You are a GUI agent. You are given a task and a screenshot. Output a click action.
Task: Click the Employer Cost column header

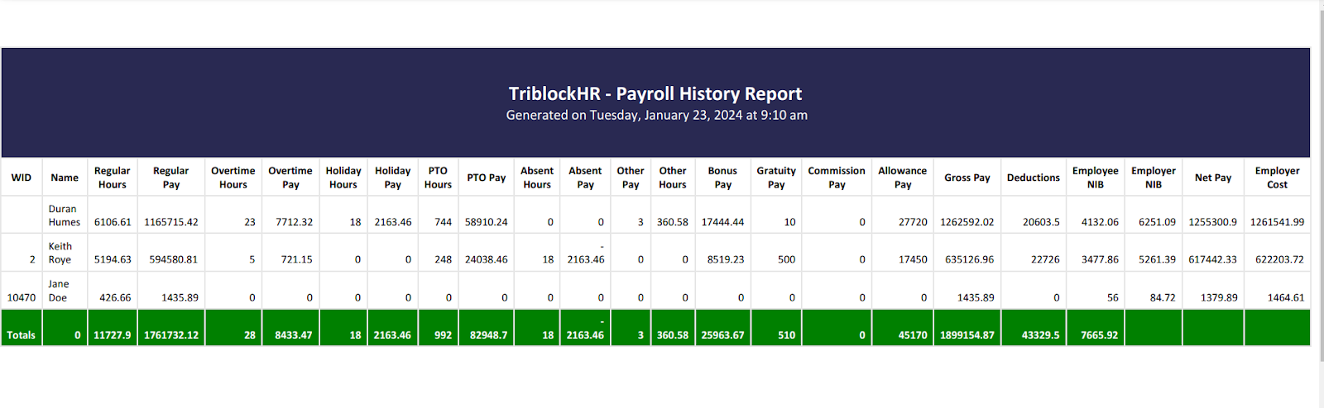tap(1277, 178)
